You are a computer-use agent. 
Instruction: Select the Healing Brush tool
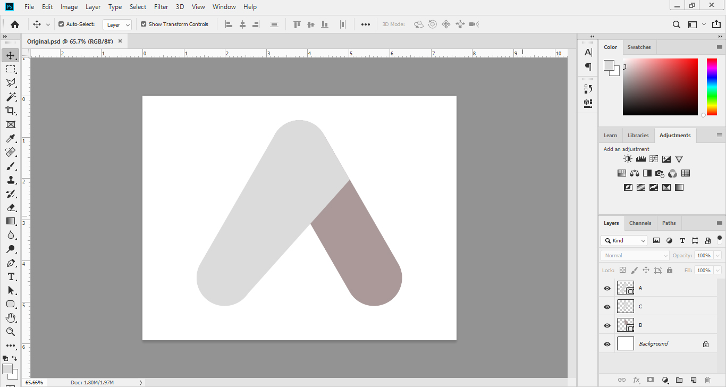coord(10,152)
